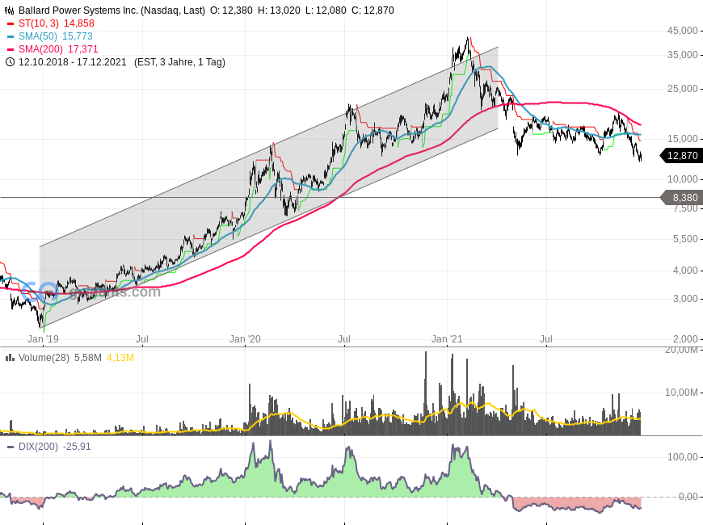Click the Jul axis label after Jan '21
This screenshot has width=703, height=525.
click(x=546, y=339)
